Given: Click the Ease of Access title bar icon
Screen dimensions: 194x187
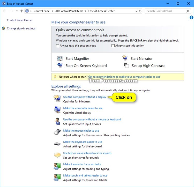Looking at the screenshot, I should 4,3.
